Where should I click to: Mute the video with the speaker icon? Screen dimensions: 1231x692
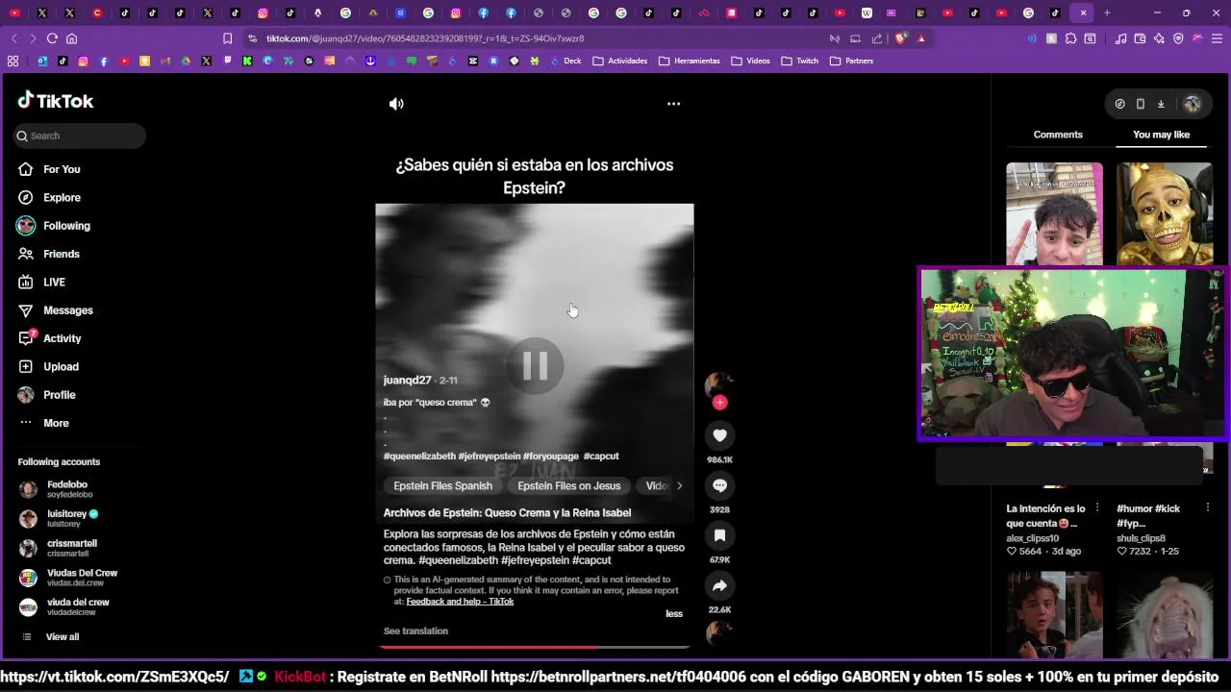pyautogui.click(x=396, y=104)
